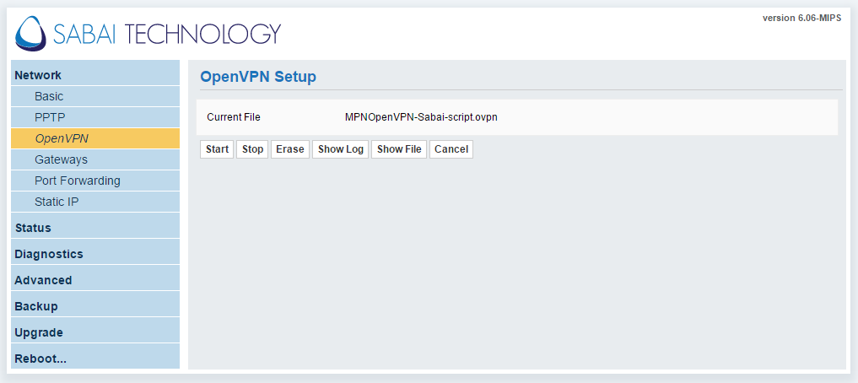Expand the Diagnostics section
This screenshot has width=858, height=383.
[x=95, y=251]
